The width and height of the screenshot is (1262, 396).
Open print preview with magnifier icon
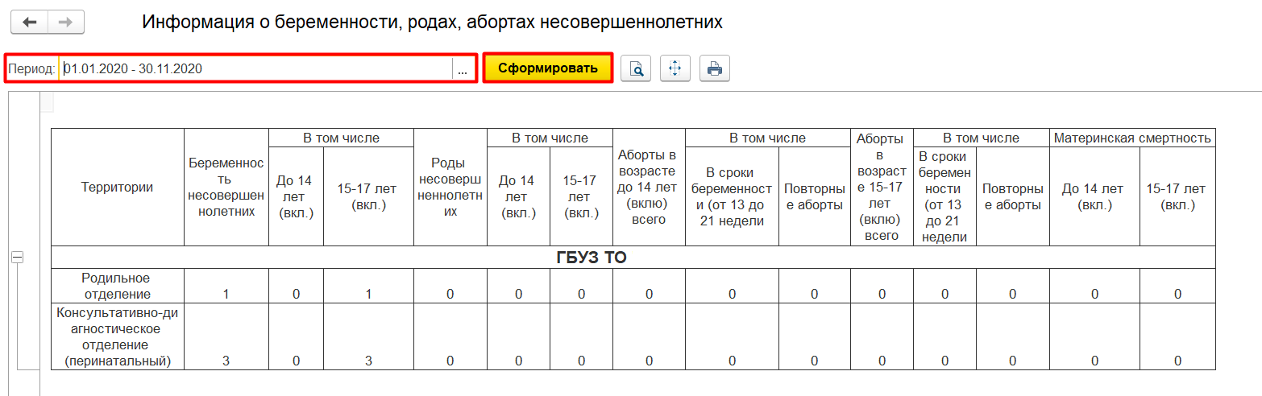click(x=637, y=69)
